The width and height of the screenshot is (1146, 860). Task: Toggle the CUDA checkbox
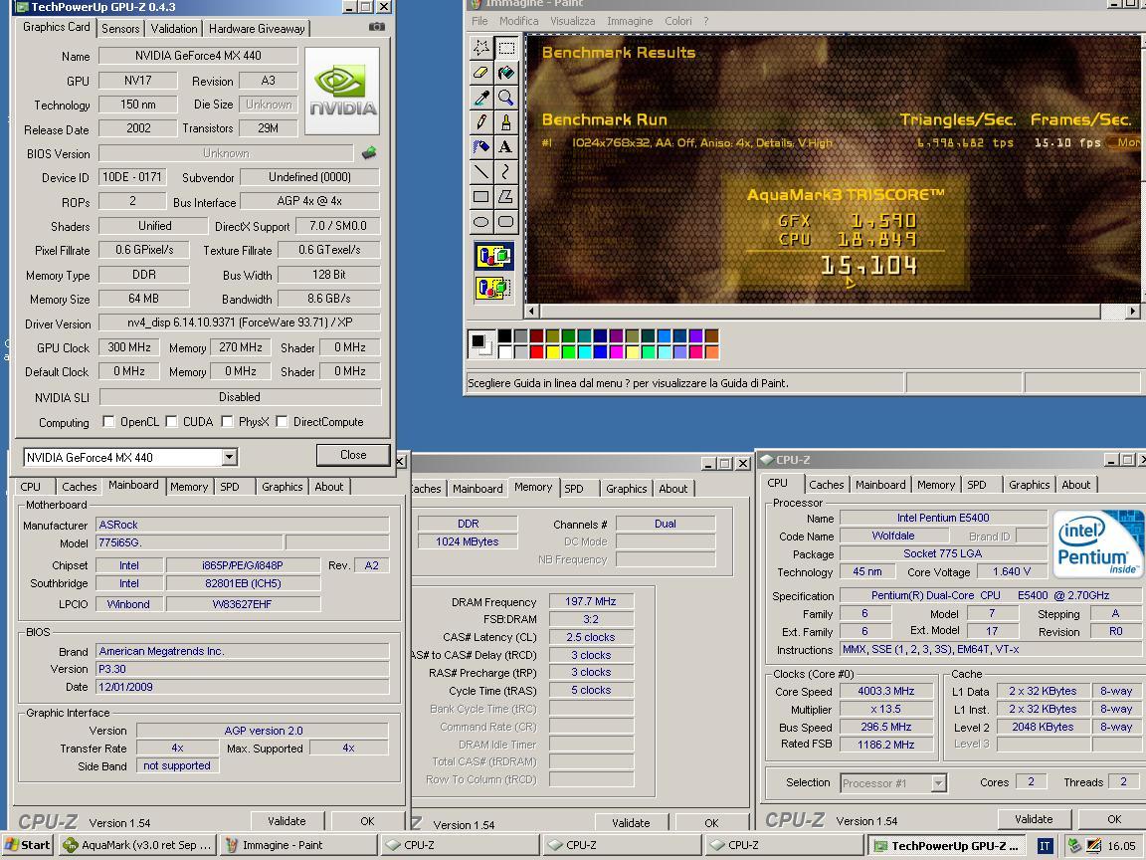tap(171, 421)
